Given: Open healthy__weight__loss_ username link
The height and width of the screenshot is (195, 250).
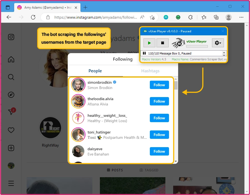Looking at the screenshot, I should [107, 115].
